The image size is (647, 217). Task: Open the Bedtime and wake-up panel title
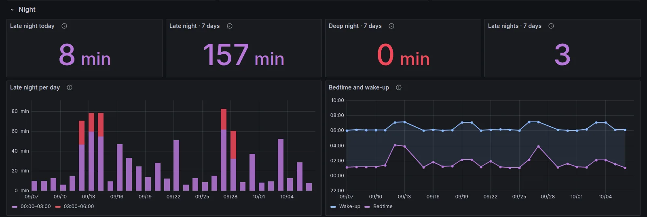pos(359,87)
